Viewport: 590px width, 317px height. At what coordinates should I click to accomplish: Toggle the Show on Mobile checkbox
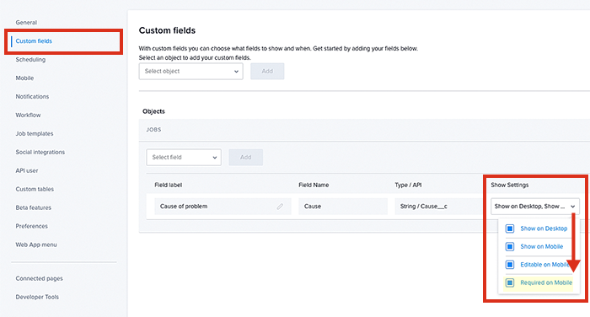510,246
